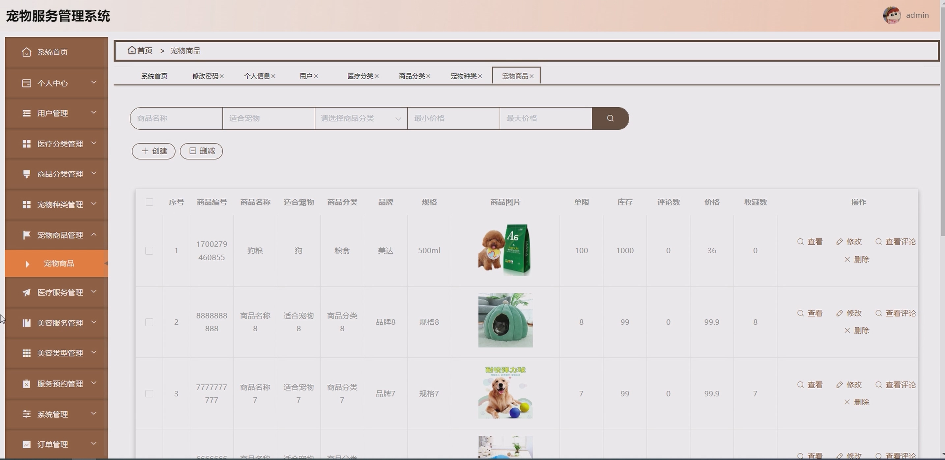Click the 个人中心 card icon in sidebar
This screenshot has width=945, height=460.
[26, 83]
